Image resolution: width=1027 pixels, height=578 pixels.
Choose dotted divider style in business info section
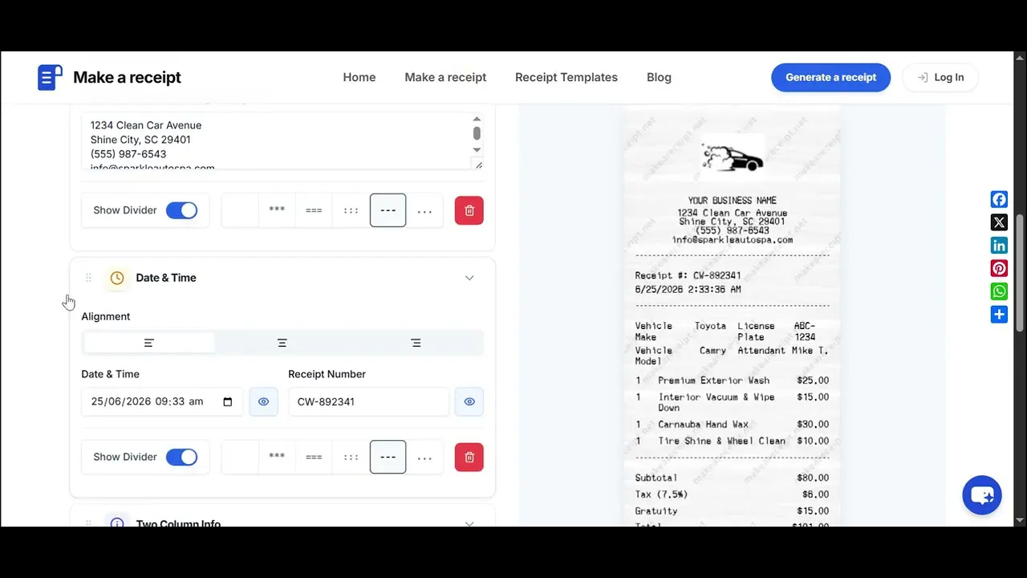(425, 210)
